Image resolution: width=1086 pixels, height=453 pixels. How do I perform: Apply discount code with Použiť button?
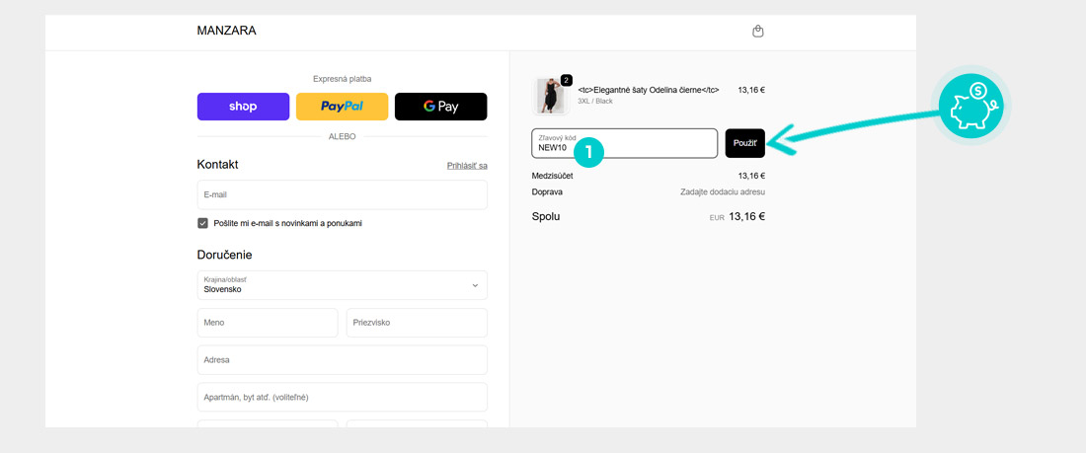point(744,143)
